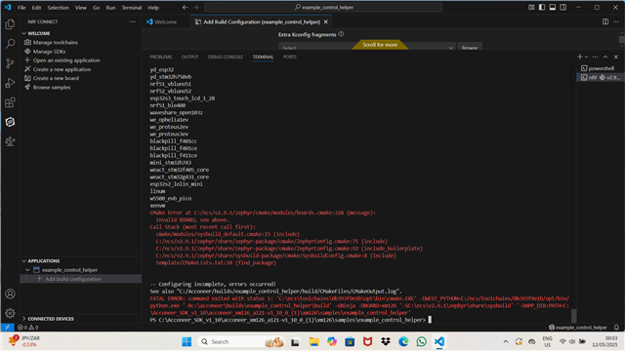Switch to the PORTS panel tab

[290, 57]
